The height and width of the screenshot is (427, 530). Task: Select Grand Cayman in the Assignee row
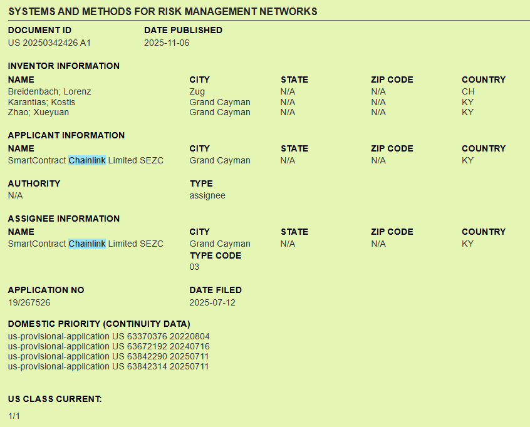click(x=220, y=244)
